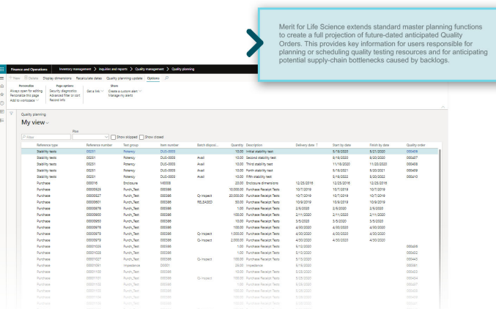Image resolution: width=496 pixels, height=309 pixels.
Task: Click Always open for editing
Action: click(x=26, y=91)
